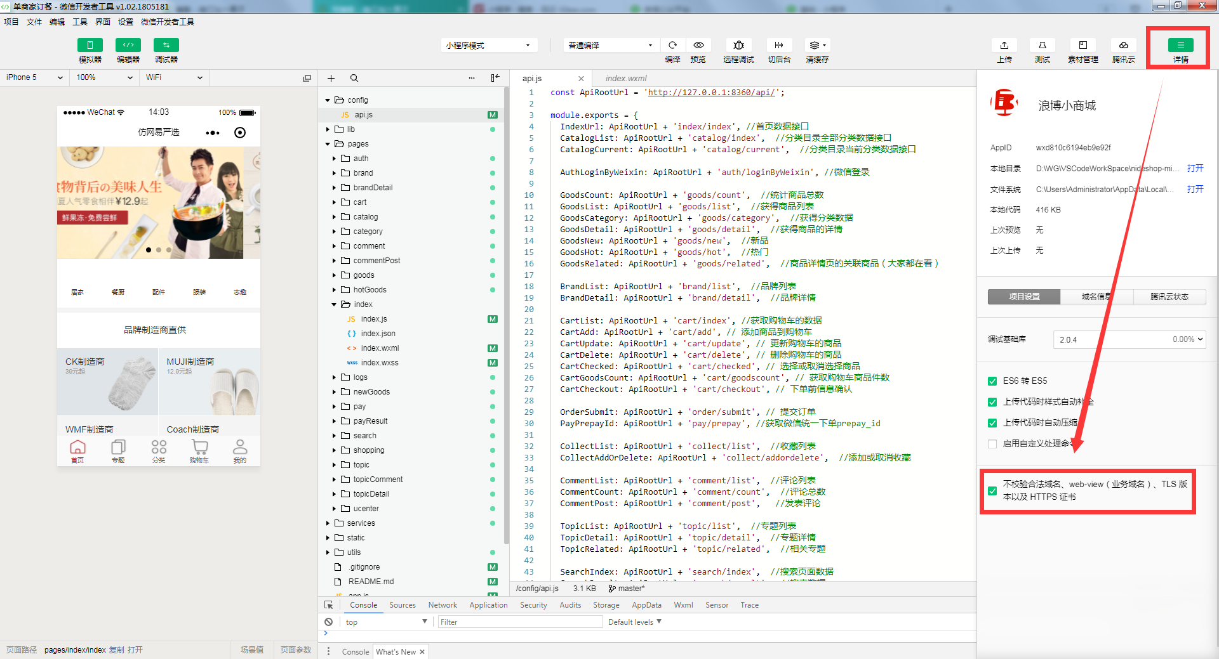Toggle the simulator panel button (模拟器)

[90, 45]
